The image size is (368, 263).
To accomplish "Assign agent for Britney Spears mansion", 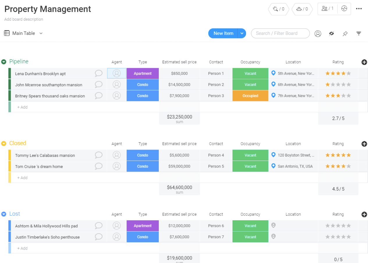I will coord(117,96).
